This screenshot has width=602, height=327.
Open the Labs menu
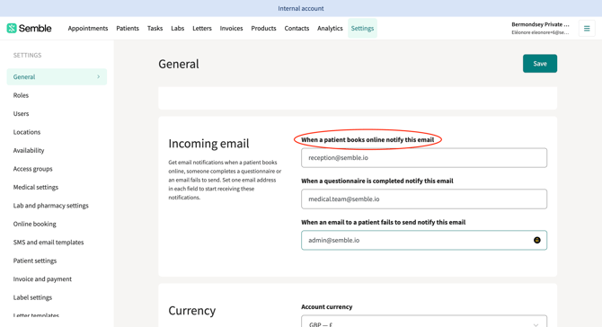tap(177, 29)
